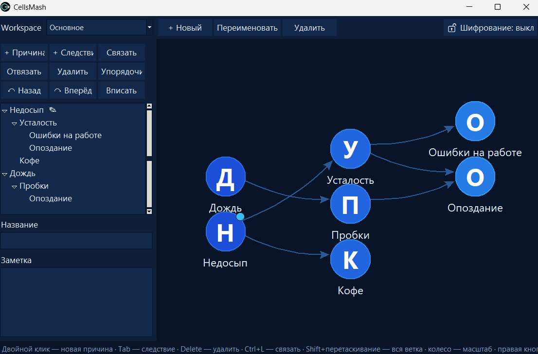538x354 pixels.
Task: Toggle encryption with the Шифрование: выкл button
Action: pyautogui.click(x=490, y=28)
